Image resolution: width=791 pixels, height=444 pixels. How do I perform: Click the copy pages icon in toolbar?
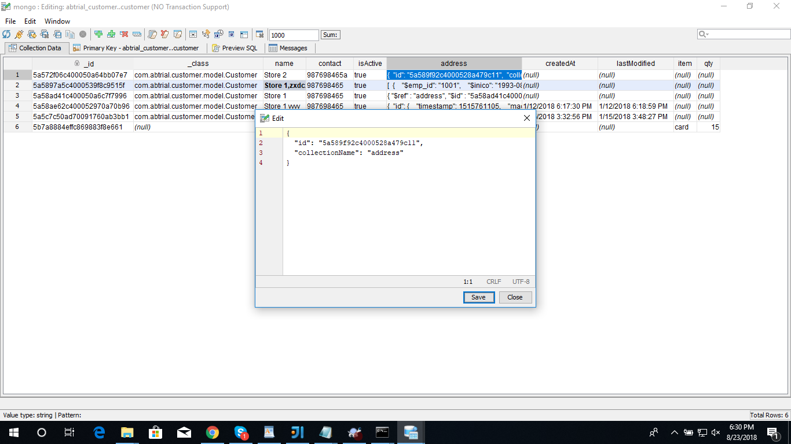pos(70,35)
